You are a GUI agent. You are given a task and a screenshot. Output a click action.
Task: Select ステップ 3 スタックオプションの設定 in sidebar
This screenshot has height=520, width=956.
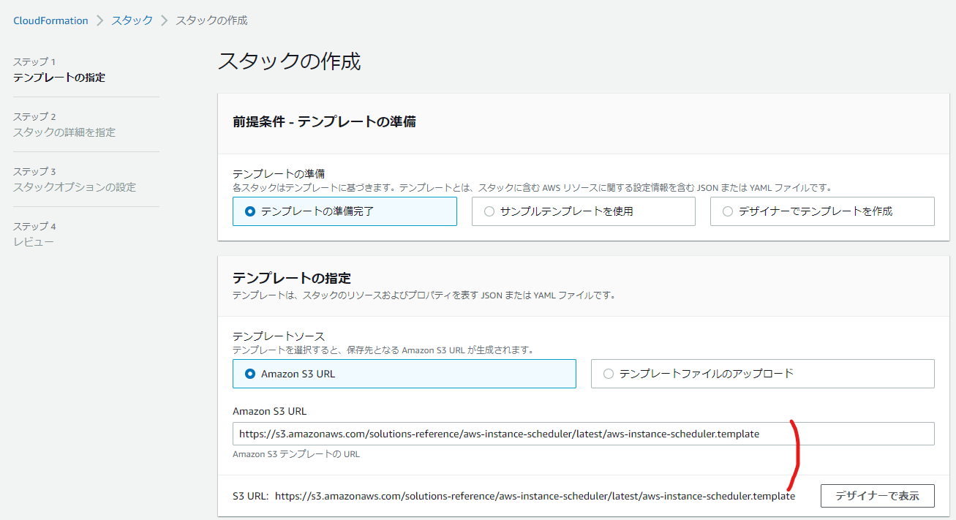click(x=75, y=179)
